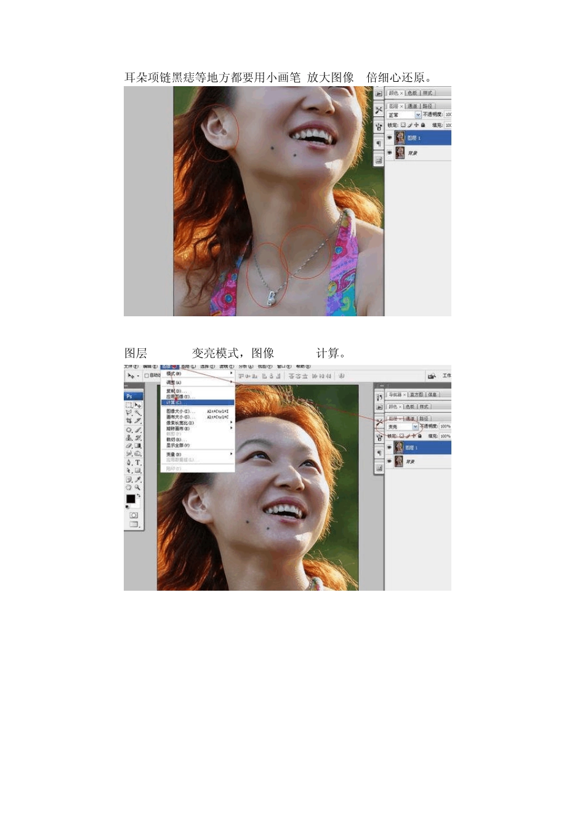Screen dimensions: 585x827
Task: Open the 文件 menu in menu bar
Action: point(131,367)
